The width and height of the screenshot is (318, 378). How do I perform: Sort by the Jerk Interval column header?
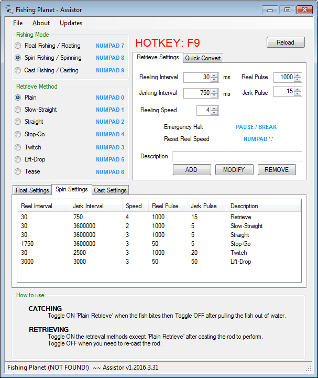click(x=96, y=206)
